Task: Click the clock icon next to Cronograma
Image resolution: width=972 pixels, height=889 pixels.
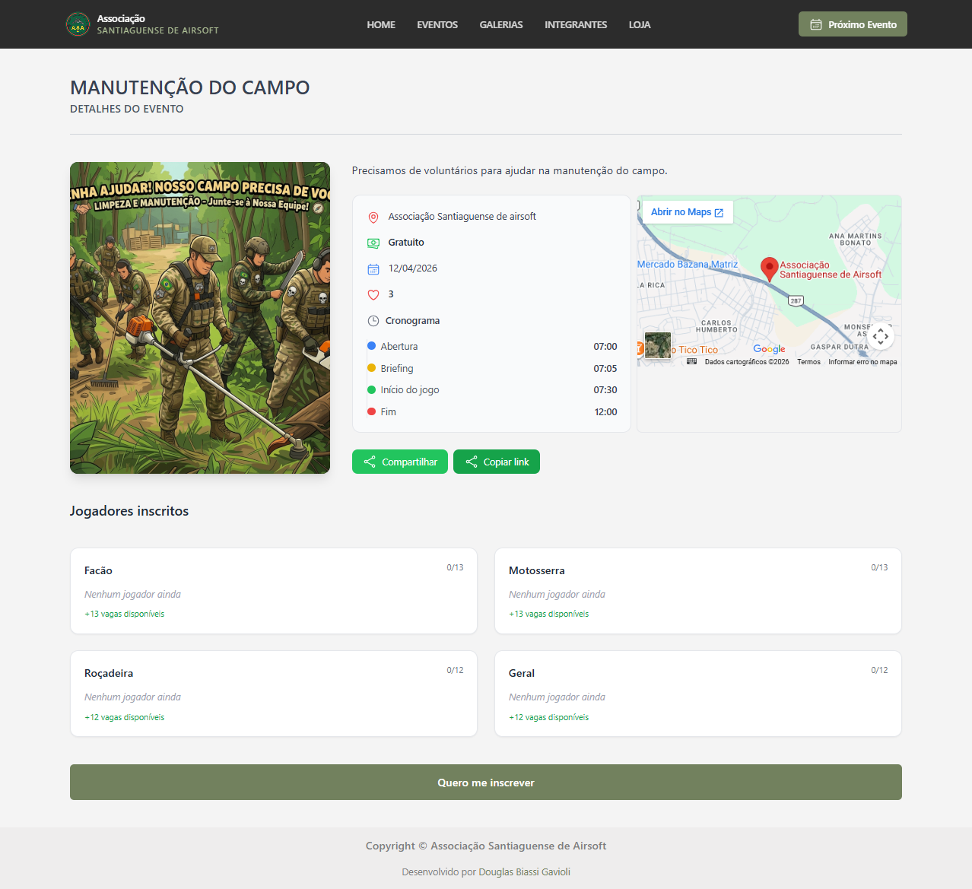Action: [x=373, y=321]
